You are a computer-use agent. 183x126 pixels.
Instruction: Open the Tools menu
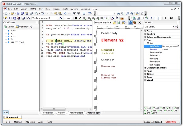[65, 9]
